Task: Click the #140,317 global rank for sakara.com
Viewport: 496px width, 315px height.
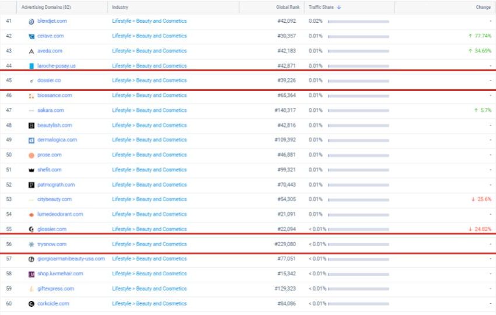Action: pos(285,110)
